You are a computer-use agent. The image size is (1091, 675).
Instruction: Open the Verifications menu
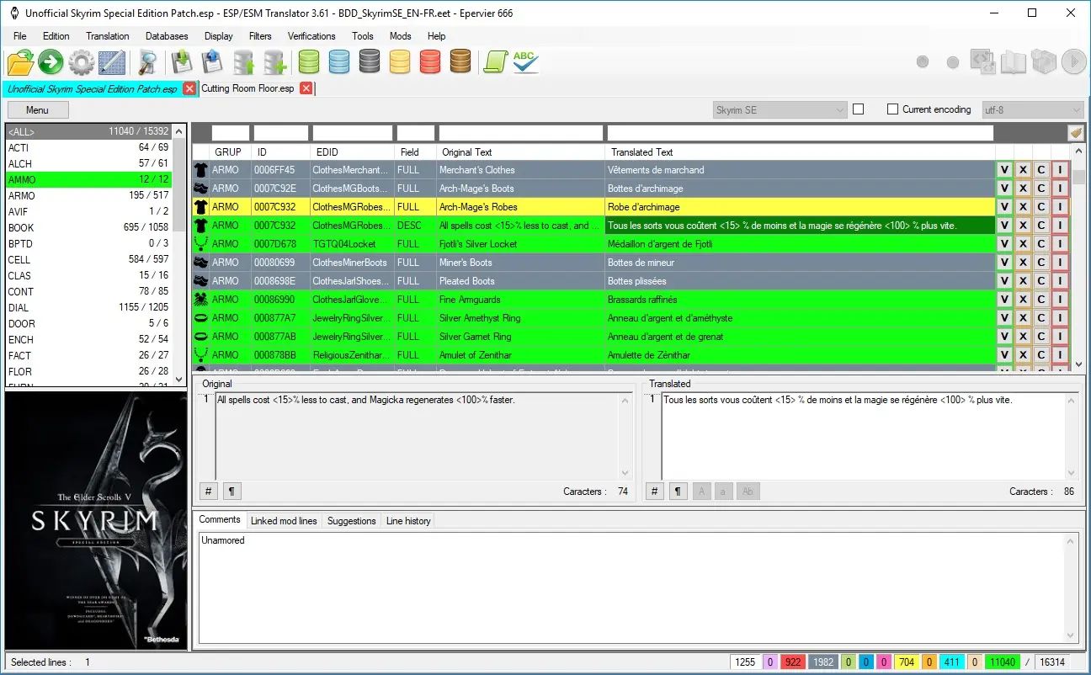pyautogui.click(x=311, y=36)
